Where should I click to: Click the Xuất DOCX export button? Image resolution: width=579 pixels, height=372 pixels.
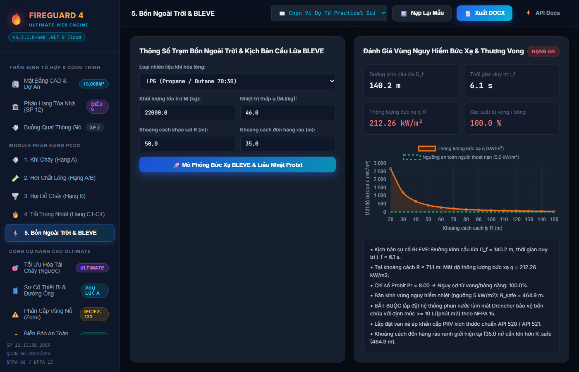[484, 13]
